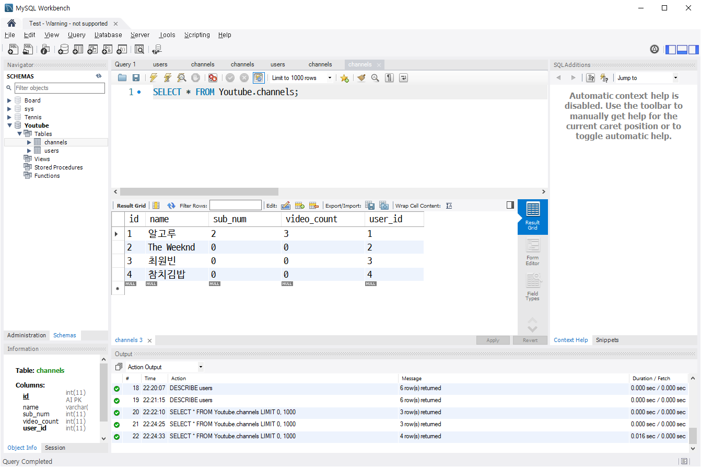Collapse the Youtube schema
Image resolution: width=701 pixels, height=467 pixels.
point(9,126)
